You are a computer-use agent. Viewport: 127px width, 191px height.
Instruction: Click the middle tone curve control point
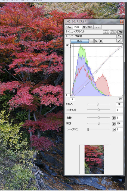(x=97, y=71)
